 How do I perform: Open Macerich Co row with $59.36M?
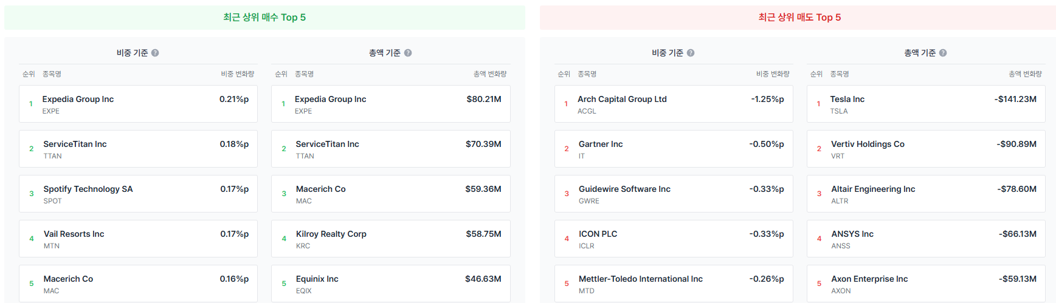tap(391, 194)
